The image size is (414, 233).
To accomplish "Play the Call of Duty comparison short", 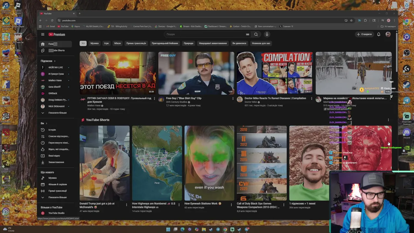I will coord(262,163).
